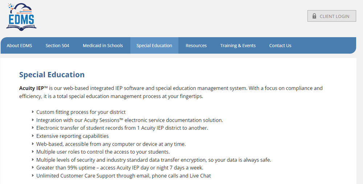
Task: Click the Special Education page heading
Action: pos(52,75)
